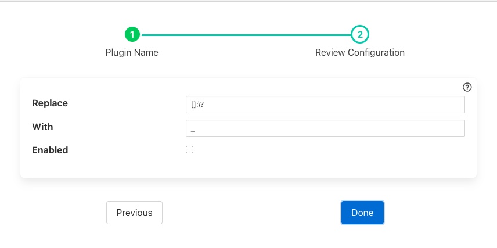Click the Replace field label
The image size is (497, 248).
(x=50, y=103)
